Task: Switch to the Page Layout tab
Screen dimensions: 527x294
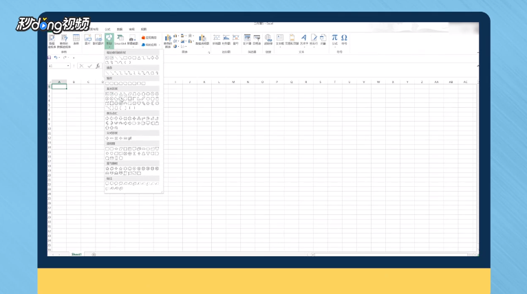Action: pos(94,30)
